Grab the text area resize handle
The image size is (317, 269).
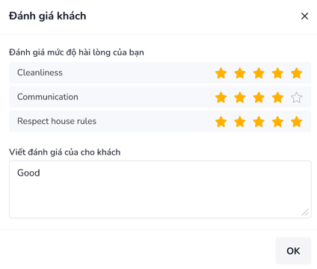(x=305, y=212)
